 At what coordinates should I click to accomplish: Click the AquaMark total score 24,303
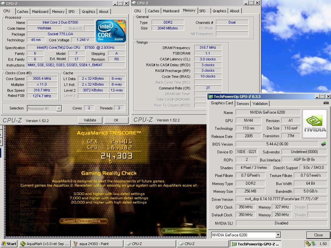(116, 156)
